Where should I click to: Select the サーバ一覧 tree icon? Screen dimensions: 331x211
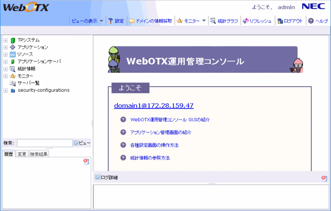[13, 83]
